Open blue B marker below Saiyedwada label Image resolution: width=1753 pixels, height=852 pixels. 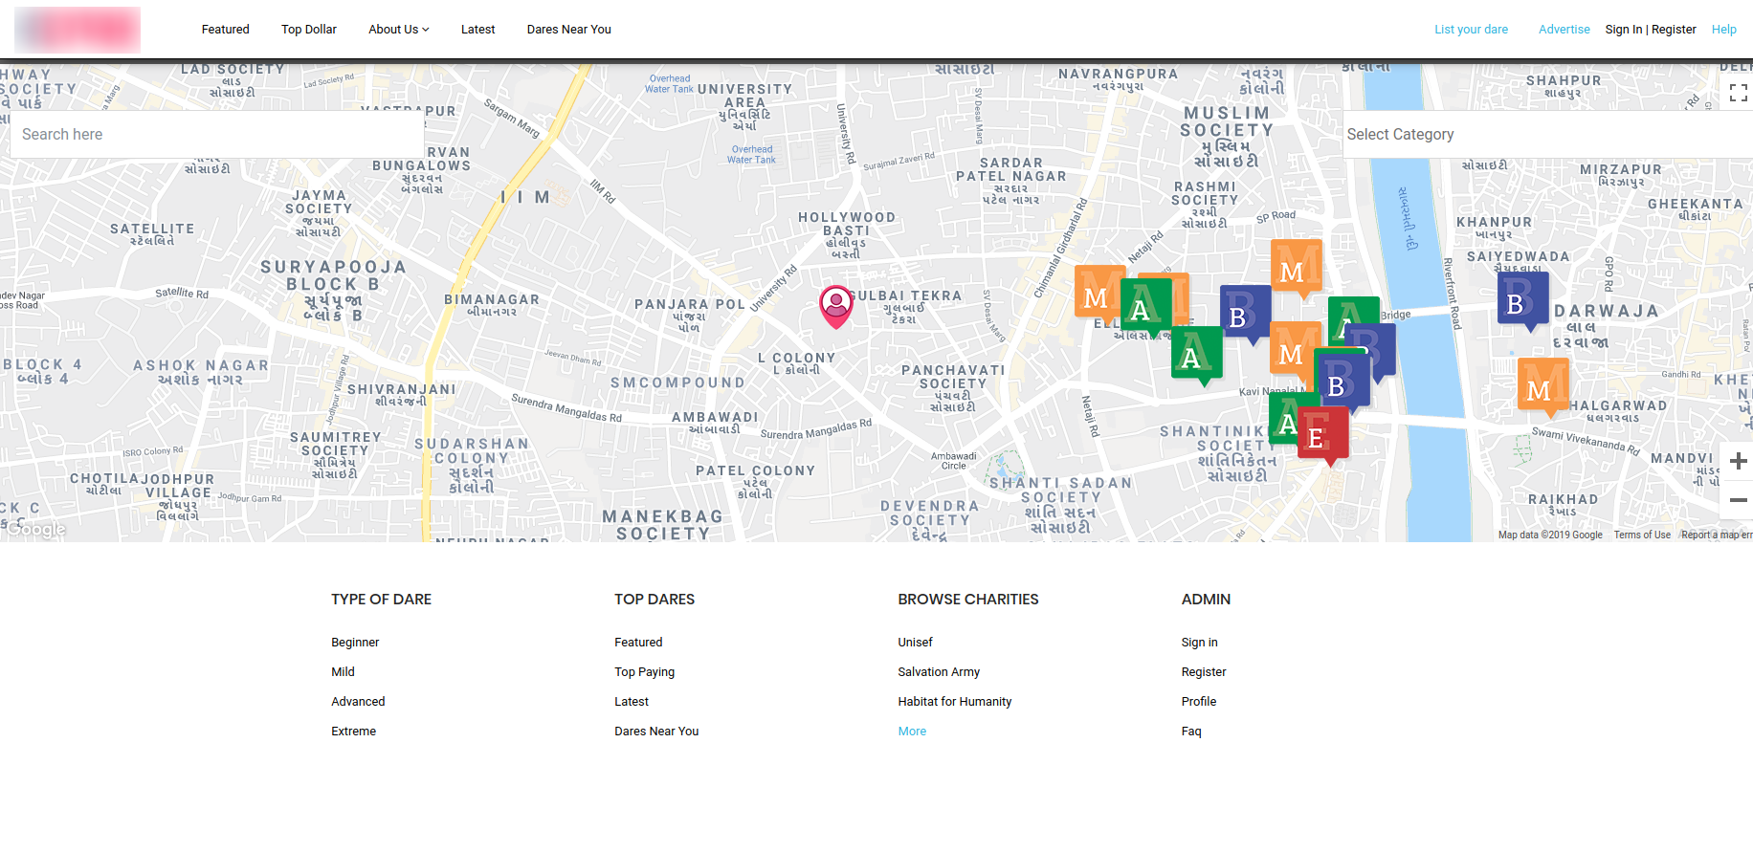tap(1522, 300)
